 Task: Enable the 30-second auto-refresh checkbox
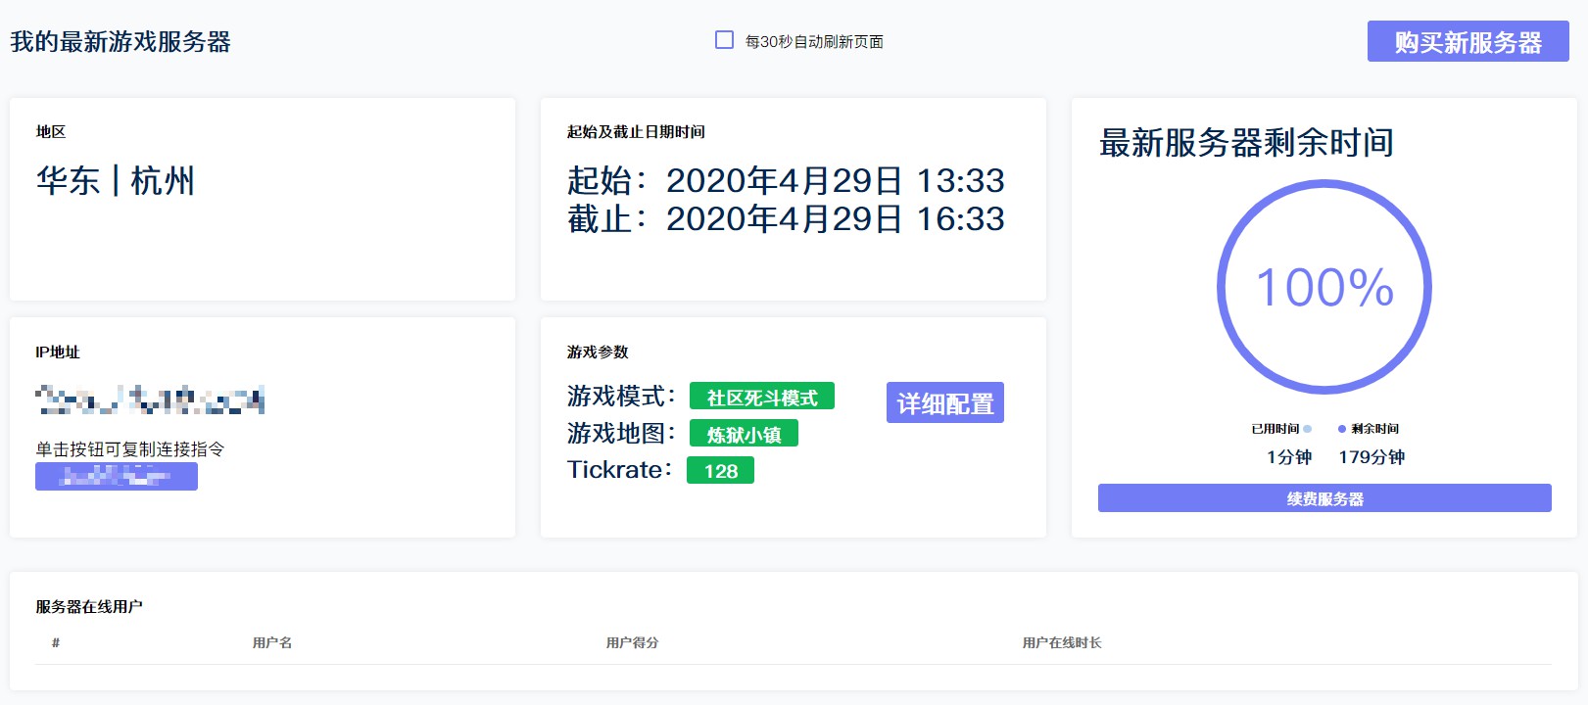point(724,40)
